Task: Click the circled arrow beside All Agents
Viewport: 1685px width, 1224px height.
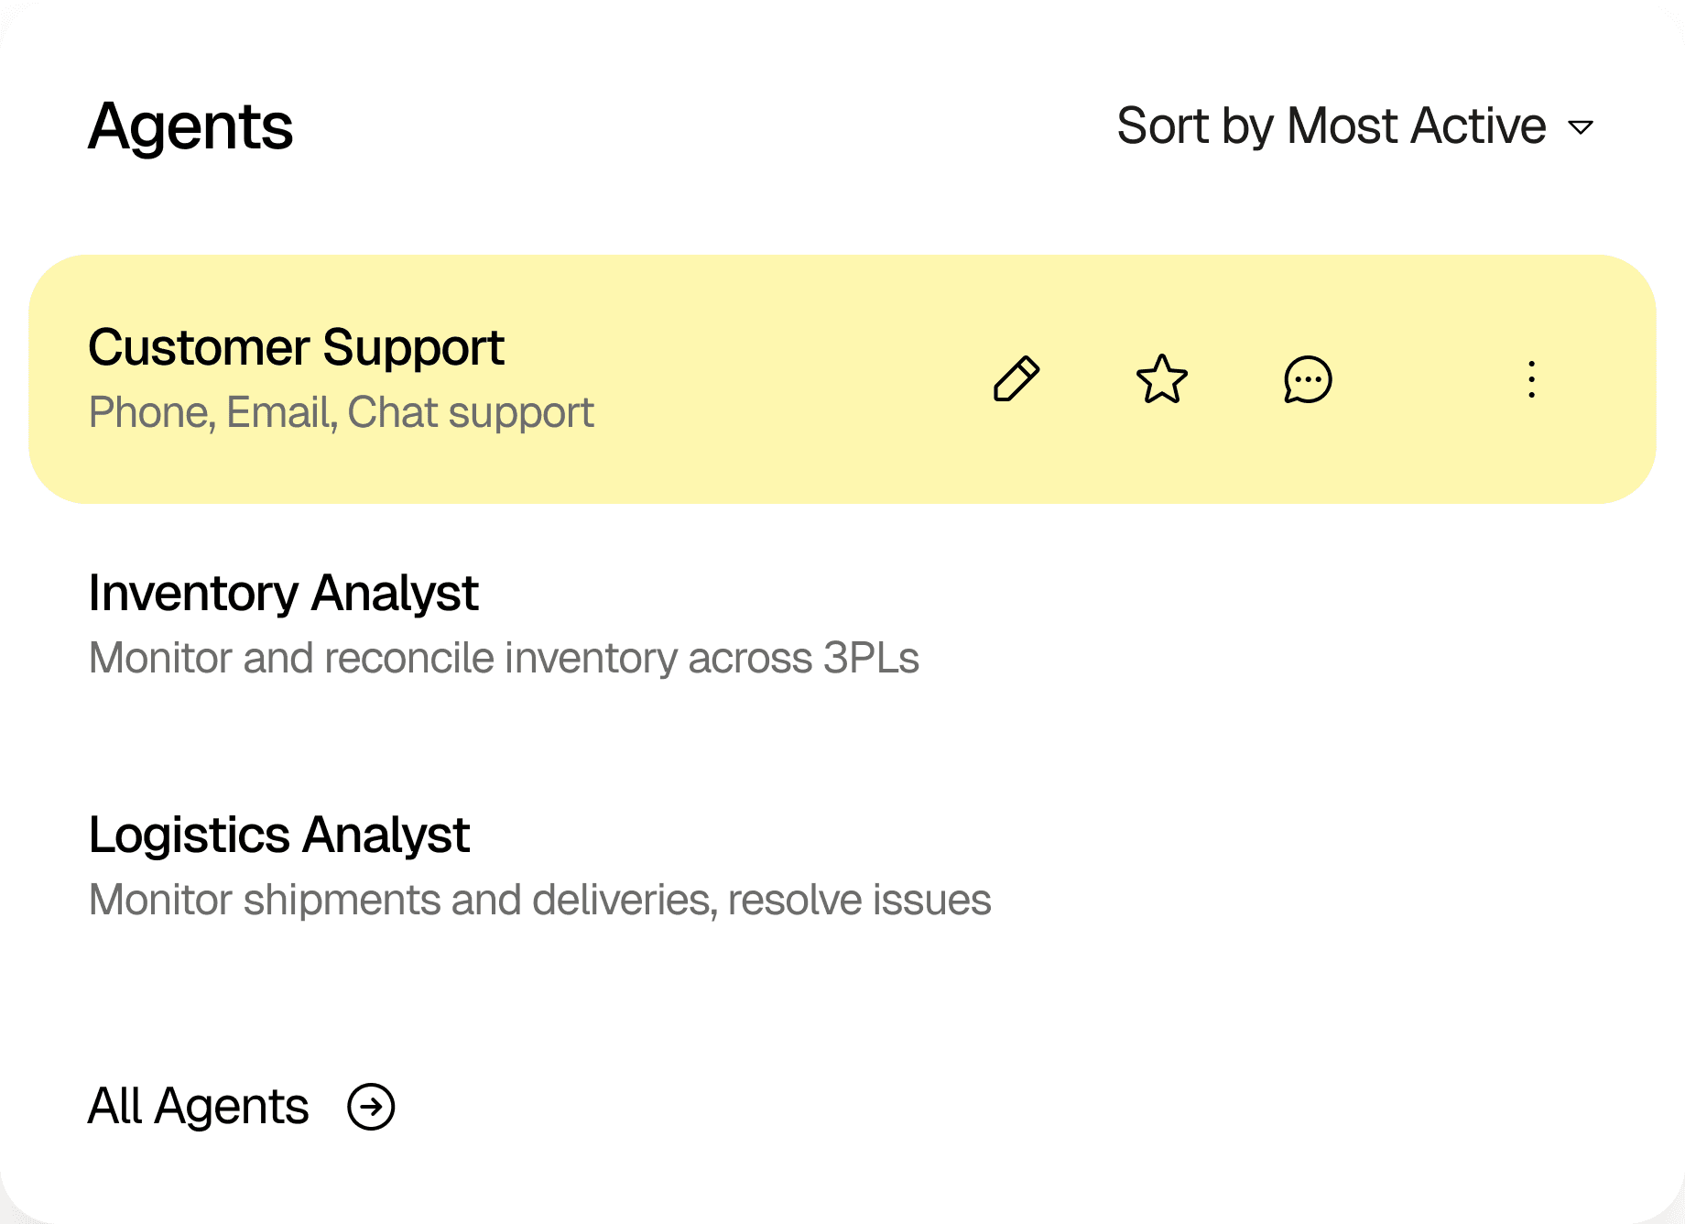Action: click(371, 1107)
